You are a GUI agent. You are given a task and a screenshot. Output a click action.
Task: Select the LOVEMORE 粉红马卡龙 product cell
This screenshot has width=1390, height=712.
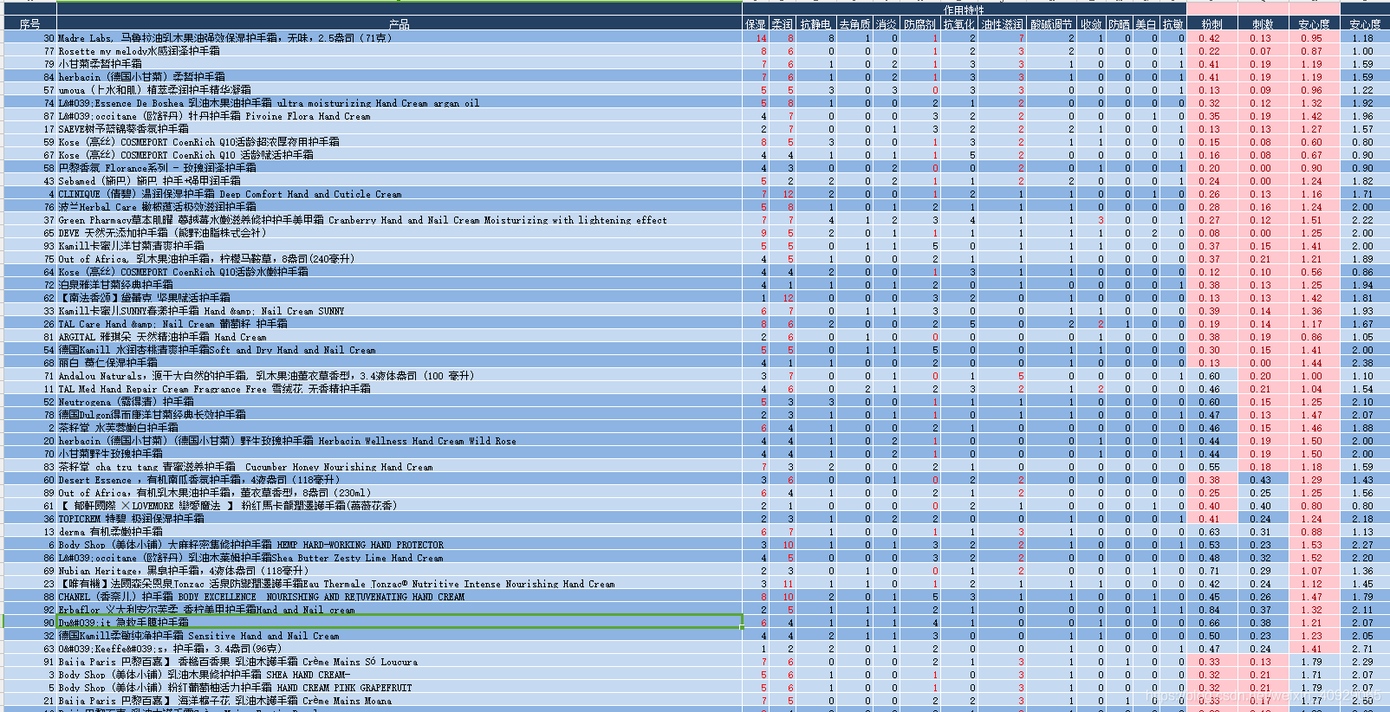[x=399, y=506]
